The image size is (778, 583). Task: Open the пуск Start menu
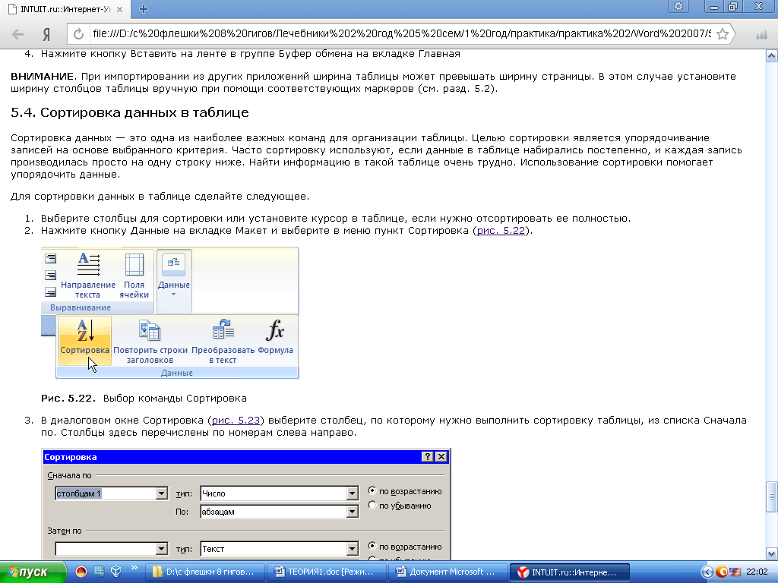point(32,572)
